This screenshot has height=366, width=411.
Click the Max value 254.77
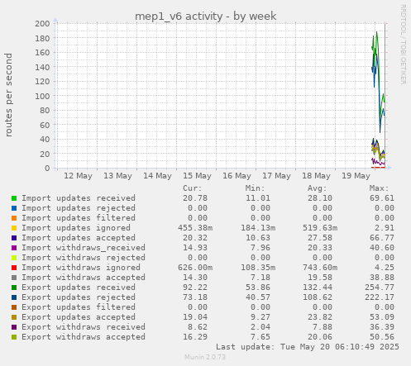380,288
